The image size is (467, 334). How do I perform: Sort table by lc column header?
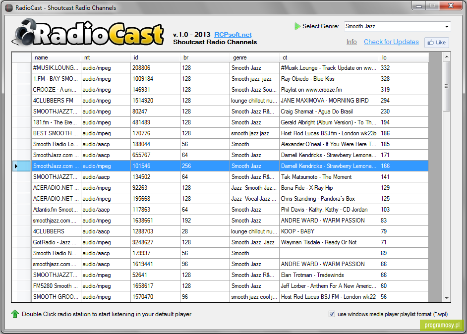[404, 57]
